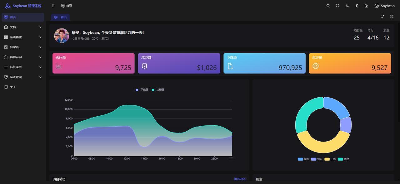
Task: Click the Soybean management system logo
Action: click(x=23, y=6)
